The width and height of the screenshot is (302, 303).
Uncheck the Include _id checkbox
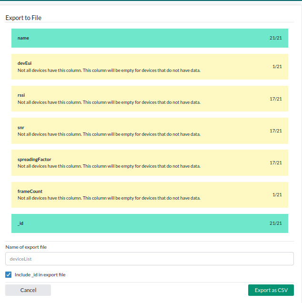(9, 275)
